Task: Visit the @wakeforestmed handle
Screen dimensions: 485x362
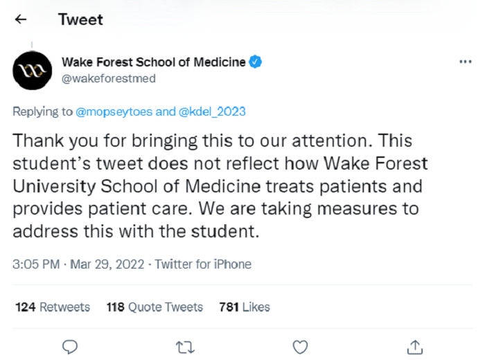Action: tap(109, 78)
